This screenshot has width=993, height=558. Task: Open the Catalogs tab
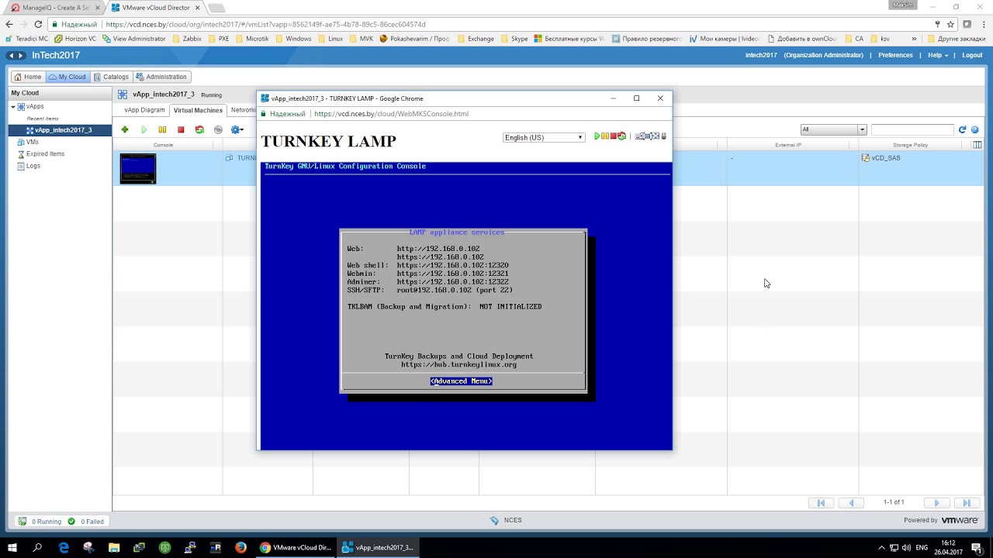(x=111, y=77)
